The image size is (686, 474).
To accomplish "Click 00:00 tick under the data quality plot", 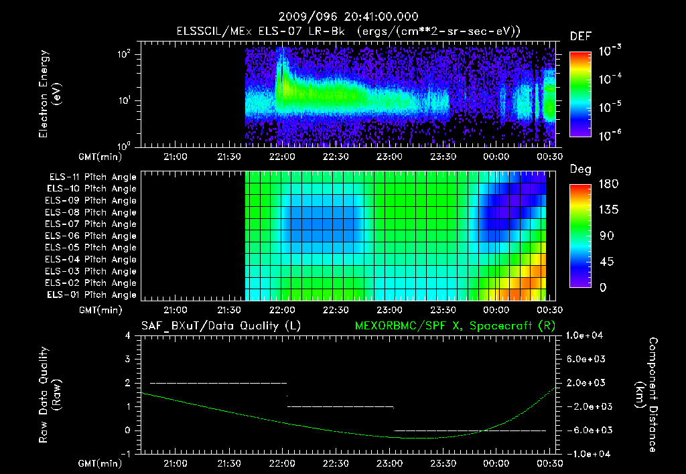I will (x=496, y=463).
